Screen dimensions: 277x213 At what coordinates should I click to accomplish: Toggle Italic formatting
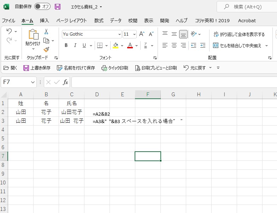[75, 45]
